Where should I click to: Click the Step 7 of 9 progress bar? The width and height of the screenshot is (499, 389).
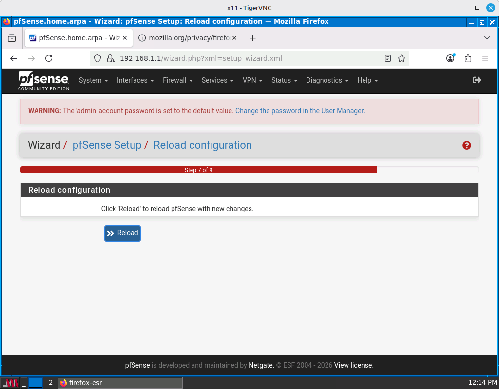pyautogui.click(x=198, y=170)
